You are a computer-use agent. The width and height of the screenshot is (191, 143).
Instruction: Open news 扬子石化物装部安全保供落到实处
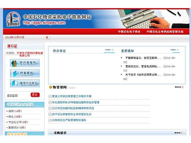click(72, 114)
